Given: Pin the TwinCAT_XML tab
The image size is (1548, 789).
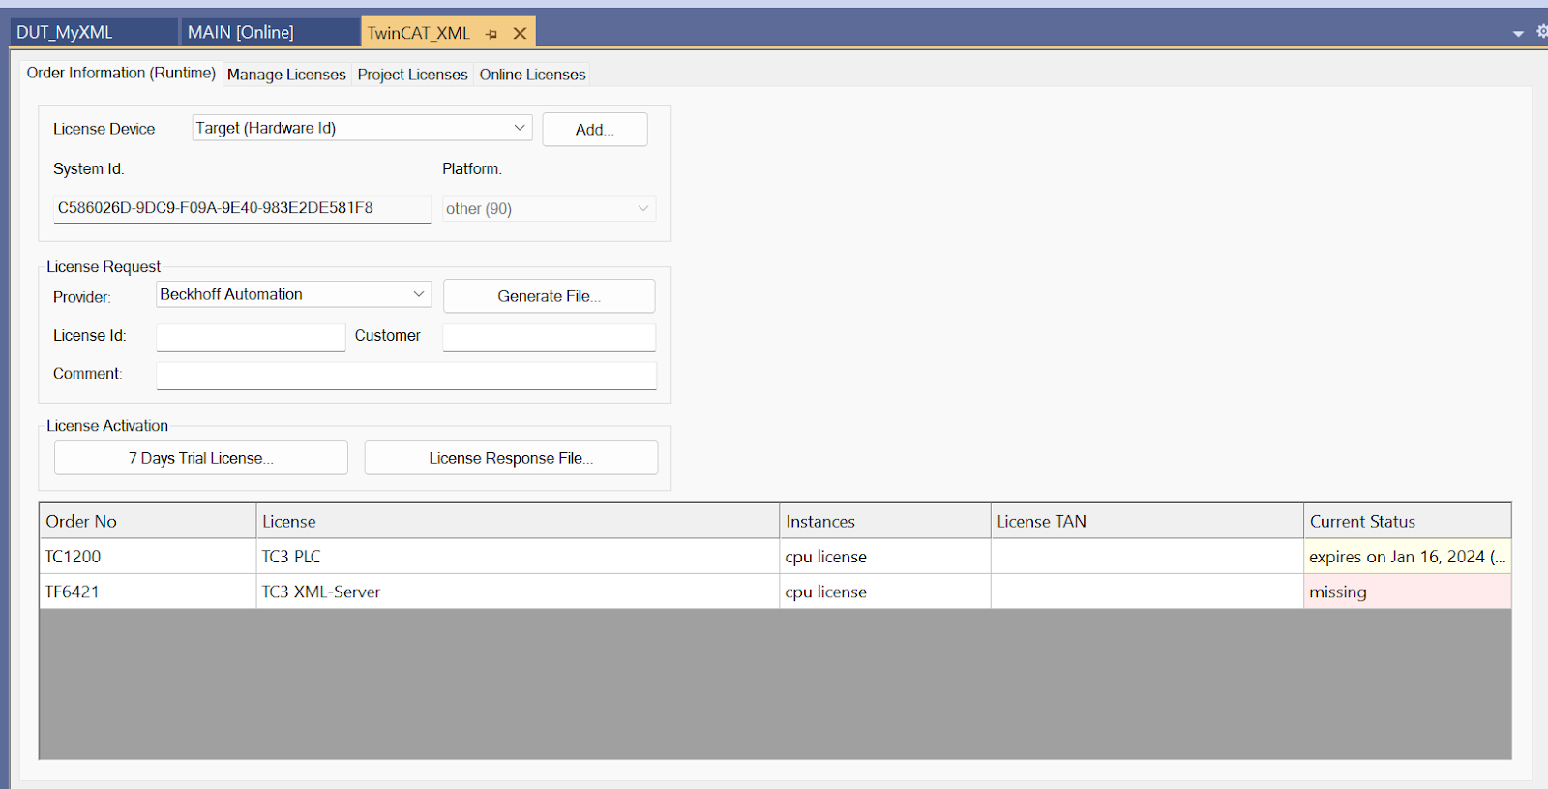Looking at the screenshot, I should click(x=491, y=34).
